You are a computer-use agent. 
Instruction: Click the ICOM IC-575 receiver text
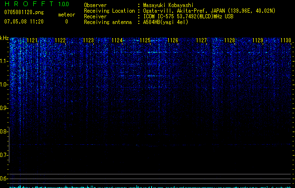tap(188, 16)
